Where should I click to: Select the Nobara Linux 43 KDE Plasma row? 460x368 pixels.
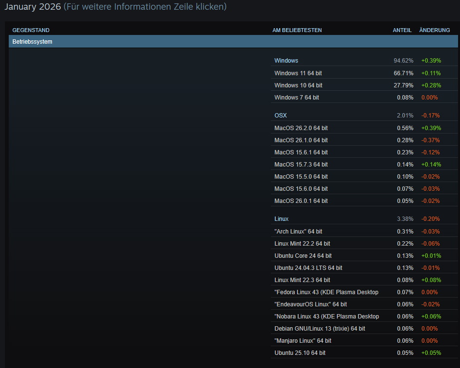tap(364, 317)
